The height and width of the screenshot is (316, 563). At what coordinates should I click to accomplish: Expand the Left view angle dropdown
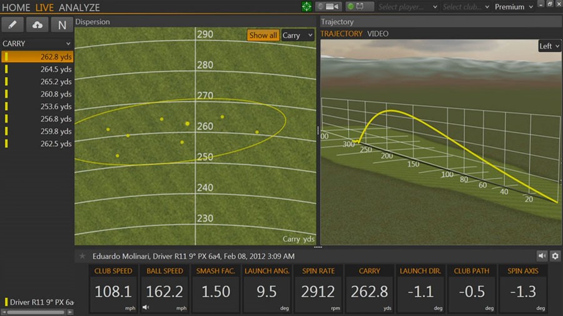point(549,46)
